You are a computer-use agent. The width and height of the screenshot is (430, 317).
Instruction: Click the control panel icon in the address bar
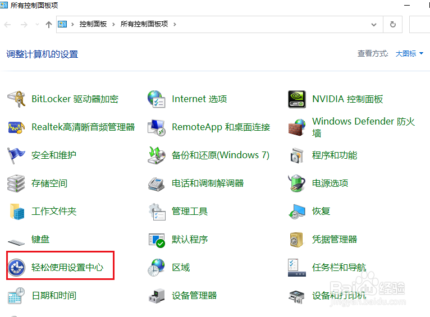tap(62, 24)
